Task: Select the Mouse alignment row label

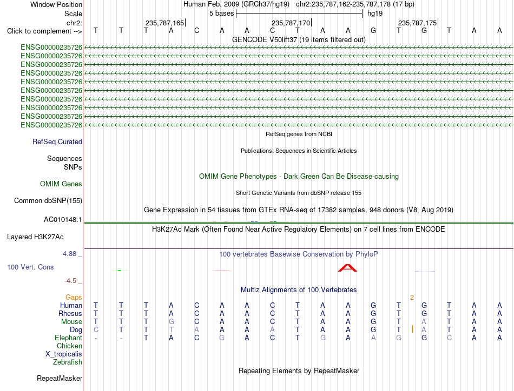Action: 71,322
